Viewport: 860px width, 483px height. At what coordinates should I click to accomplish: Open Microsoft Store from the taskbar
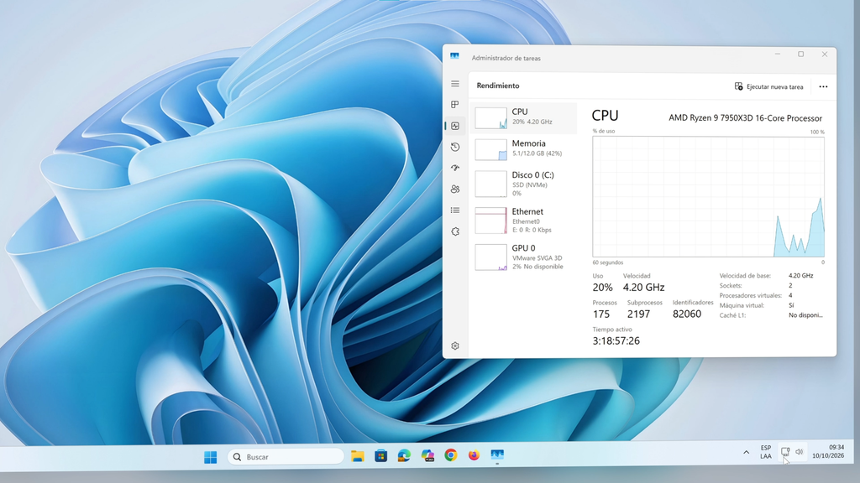tap(380, 455)
